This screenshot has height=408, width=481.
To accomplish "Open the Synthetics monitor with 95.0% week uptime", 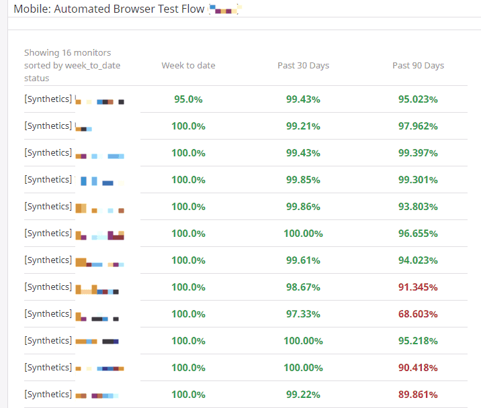I will pos(75,99).
